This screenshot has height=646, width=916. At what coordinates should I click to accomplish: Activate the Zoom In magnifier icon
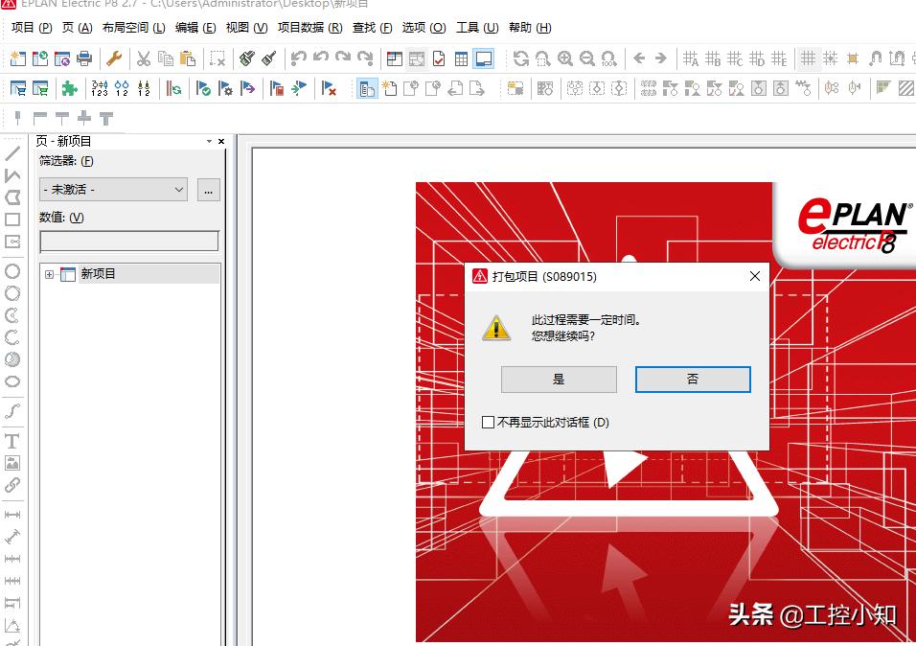point(564,58)
